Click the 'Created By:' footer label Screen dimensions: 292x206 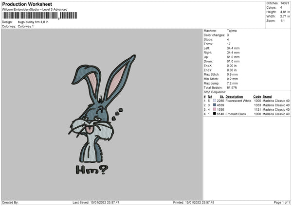tap(10, 203)
